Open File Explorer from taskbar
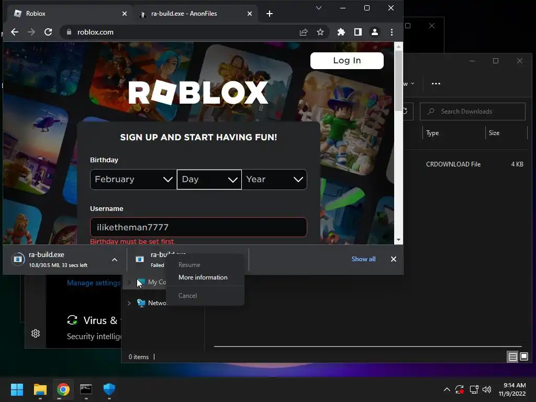 [x=40, y=389]
